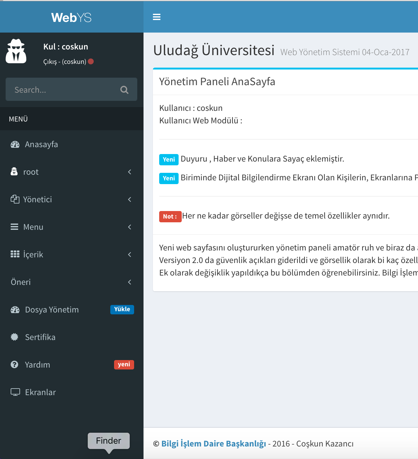Open the Yönetici sidebar menu
This screenshot has height=459, width=418.
(72, 199)
